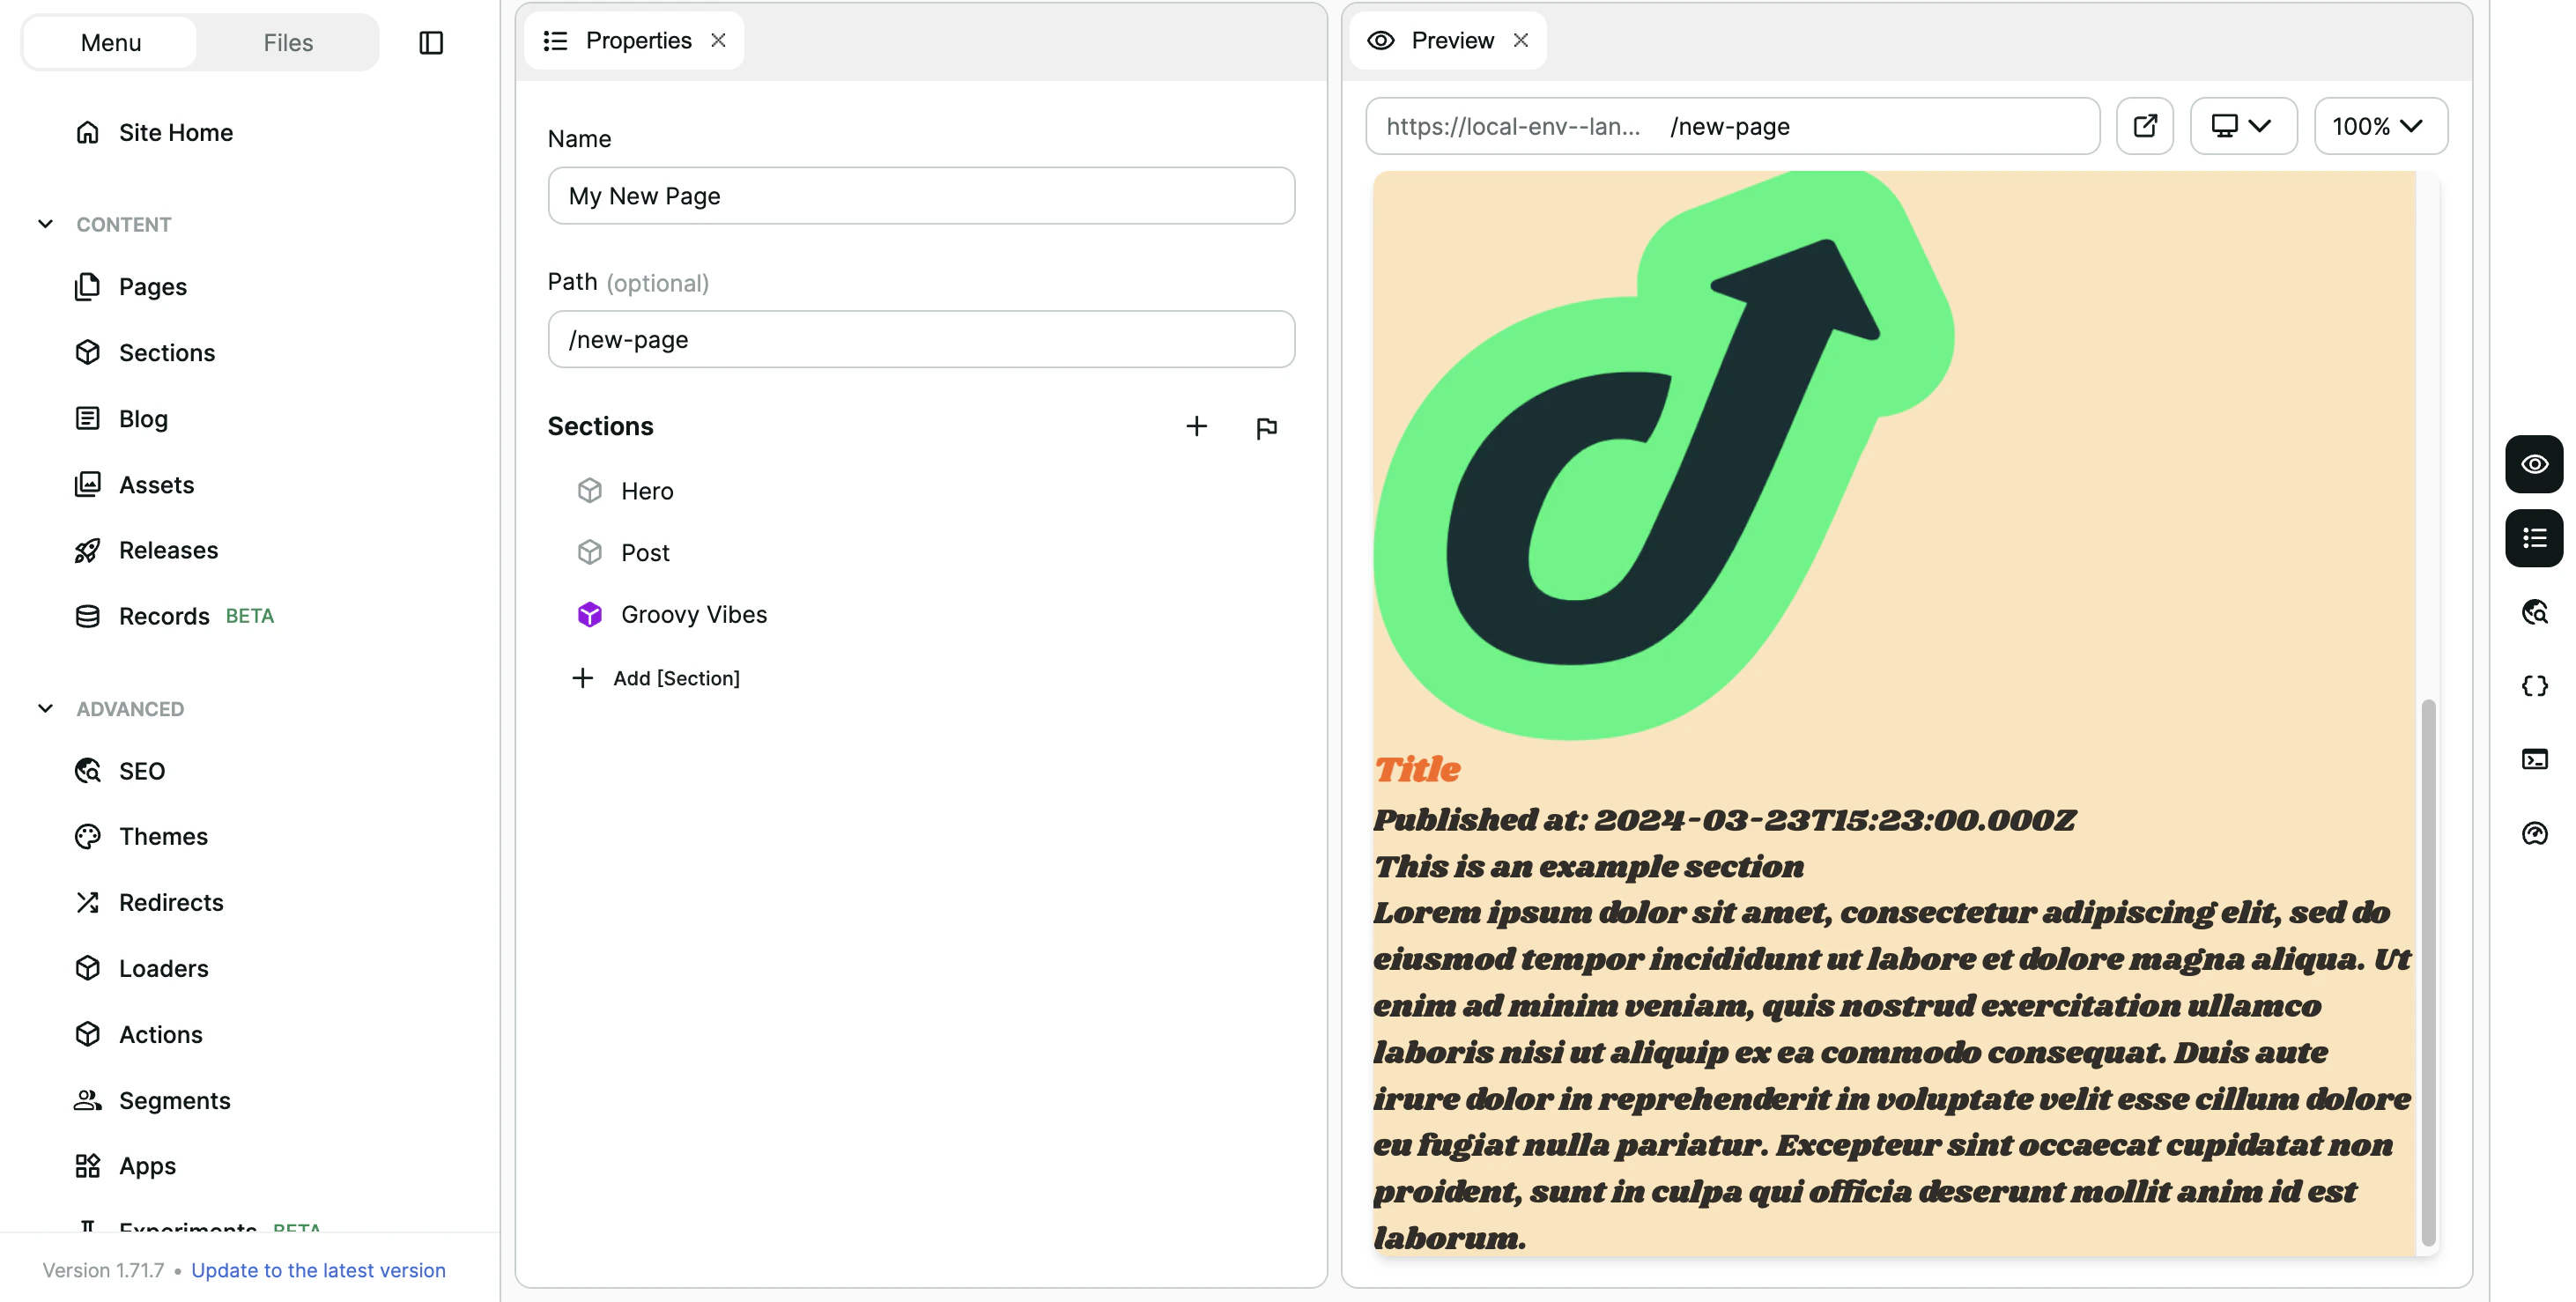Collapse the CONTENT section in the sidebar
Image resolution: width=2576 pixels, height=1302 pixels.
click(x=45, y=224)
